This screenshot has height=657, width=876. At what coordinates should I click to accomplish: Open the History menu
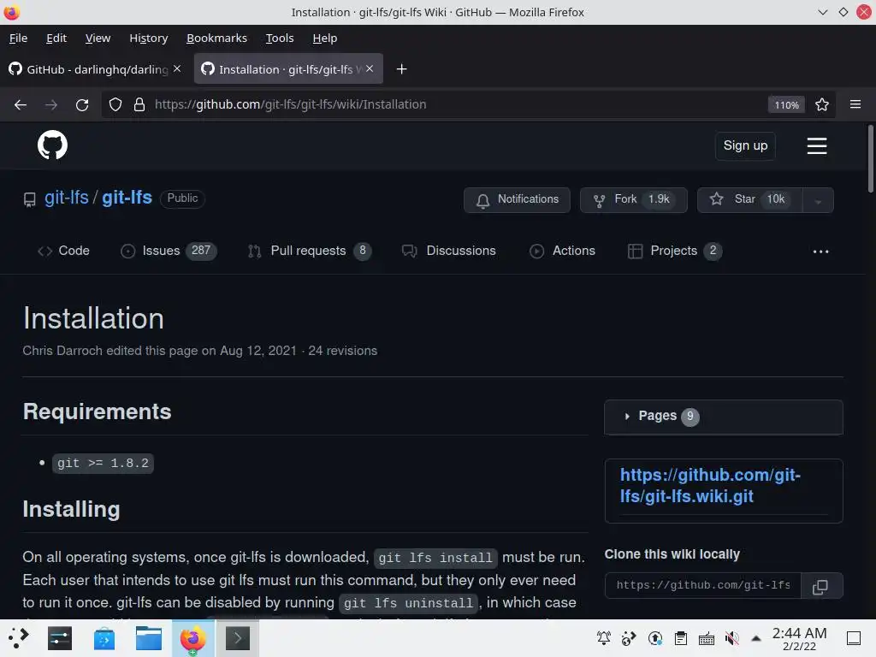click(149, 38)
